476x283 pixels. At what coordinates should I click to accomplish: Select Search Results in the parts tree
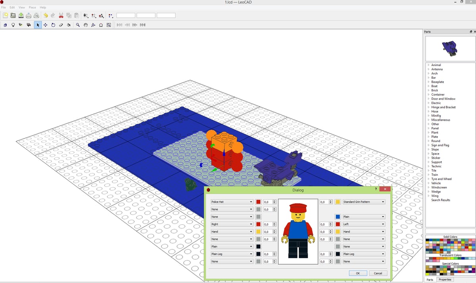tap(441, 200)
